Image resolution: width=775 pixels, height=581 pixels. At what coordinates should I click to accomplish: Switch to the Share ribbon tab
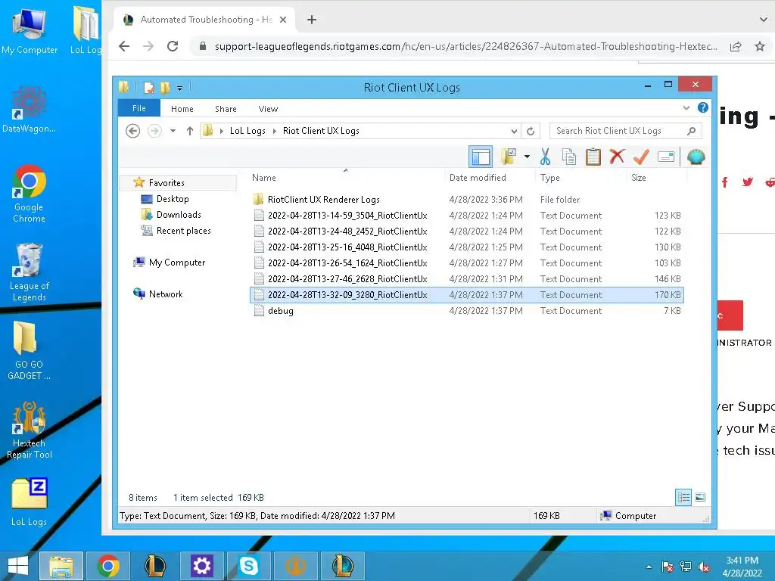(x=226, y=109)
